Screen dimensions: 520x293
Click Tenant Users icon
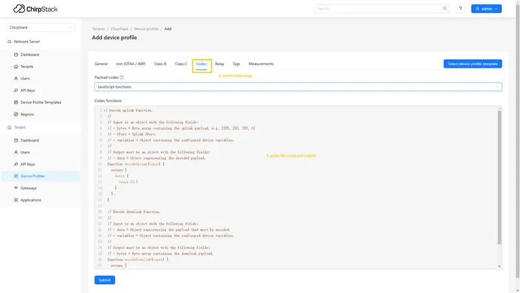pos(16,152)
